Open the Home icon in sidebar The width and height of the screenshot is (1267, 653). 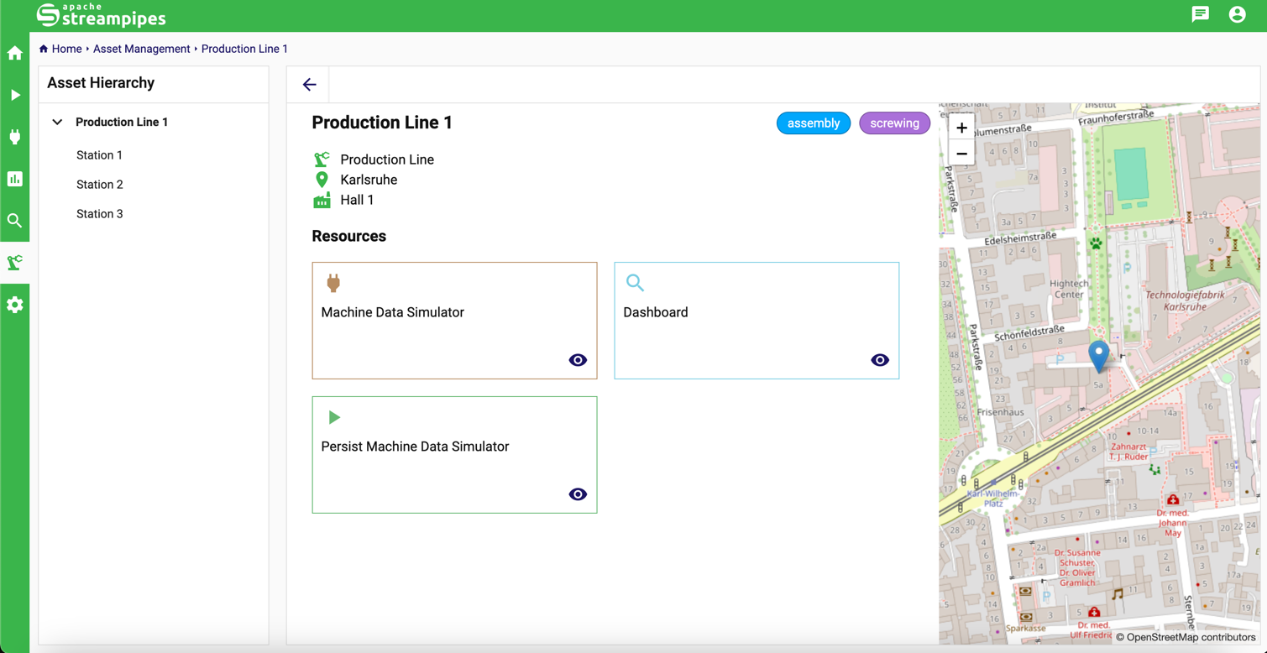point(15,54)
